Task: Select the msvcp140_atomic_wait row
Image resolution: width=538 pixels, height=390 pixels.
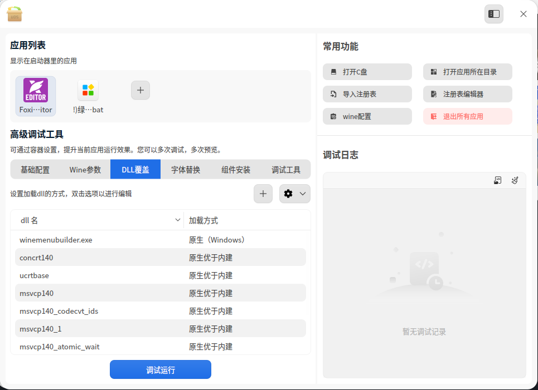Action: click(161, 347)
